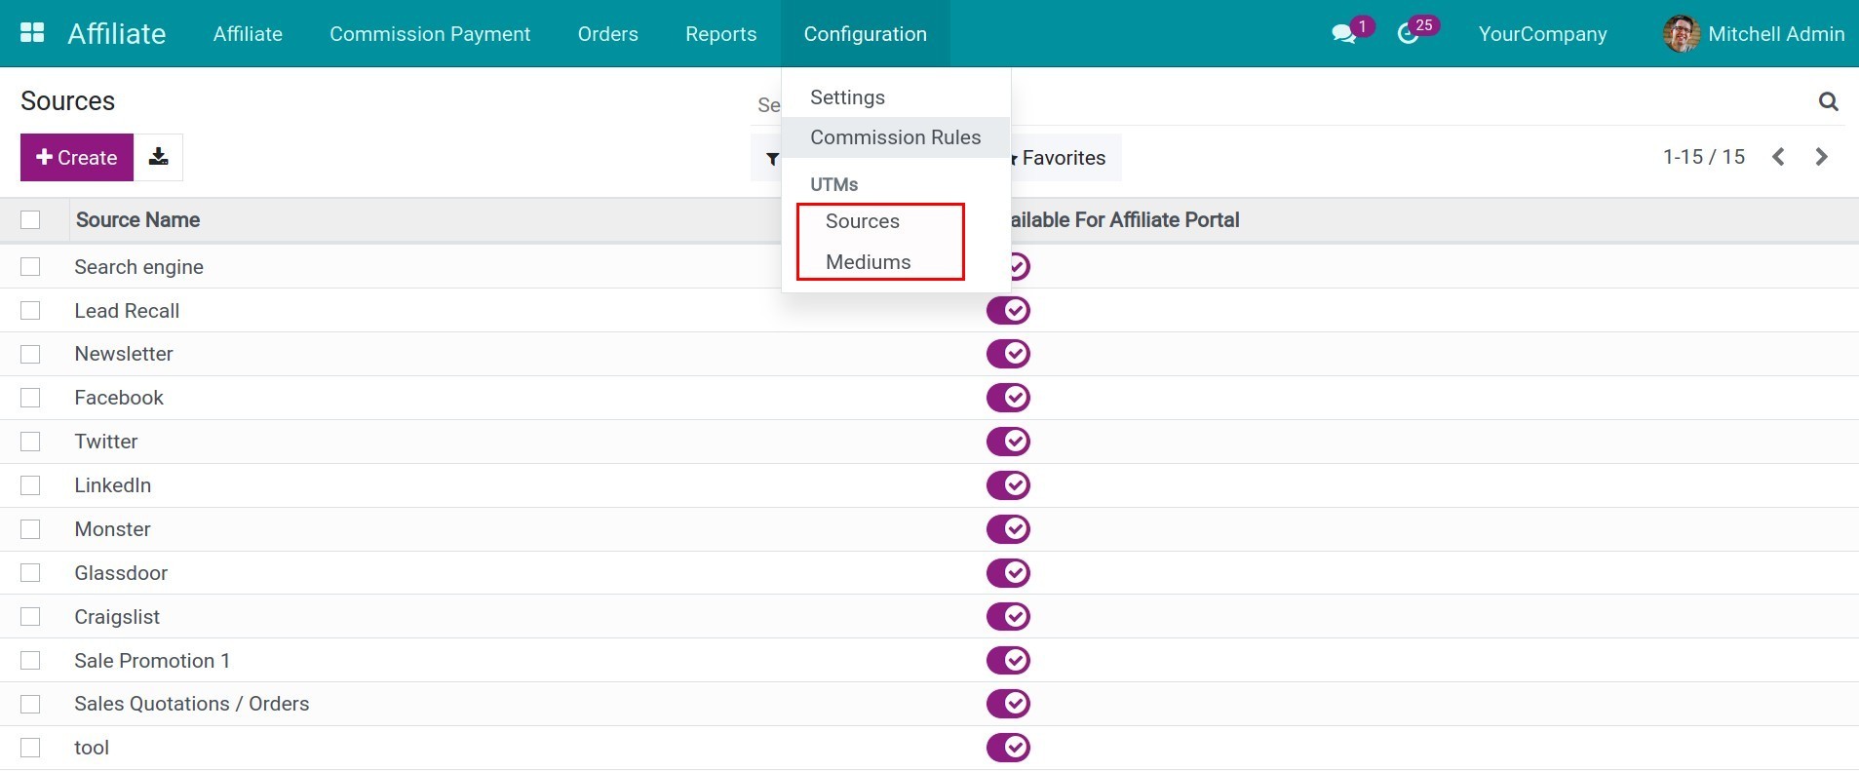Open the Reports dropdown menu
This screenshot has height=771, width=1859.
[720, 34]
